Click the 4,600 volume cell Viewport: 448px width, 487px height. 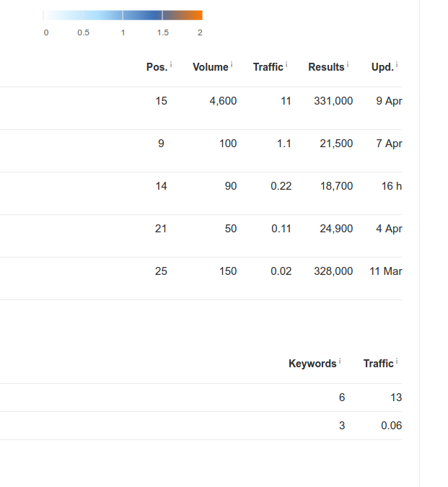(x=223, y=101)
